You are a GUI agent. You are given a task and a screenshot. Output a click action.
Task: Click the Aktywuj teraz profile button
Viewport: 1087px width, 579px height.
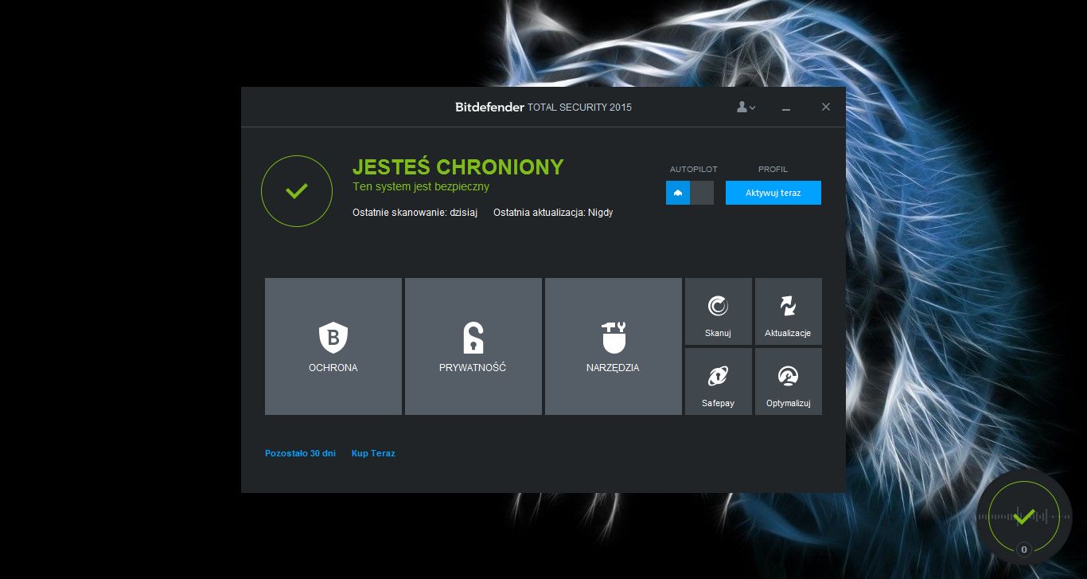(773, 193)
